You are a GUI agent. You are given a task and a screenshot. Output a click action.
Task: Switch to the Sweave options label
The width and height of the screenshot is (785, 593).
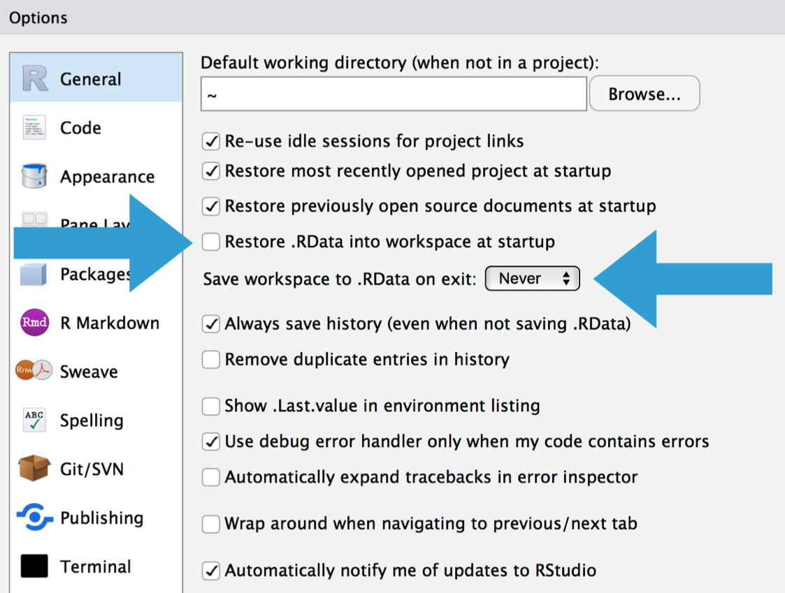[x=89, y=372]
